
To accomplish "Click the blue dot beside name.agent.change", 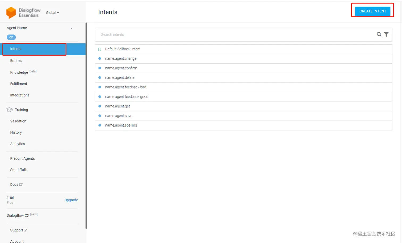I will coord(100,58).
